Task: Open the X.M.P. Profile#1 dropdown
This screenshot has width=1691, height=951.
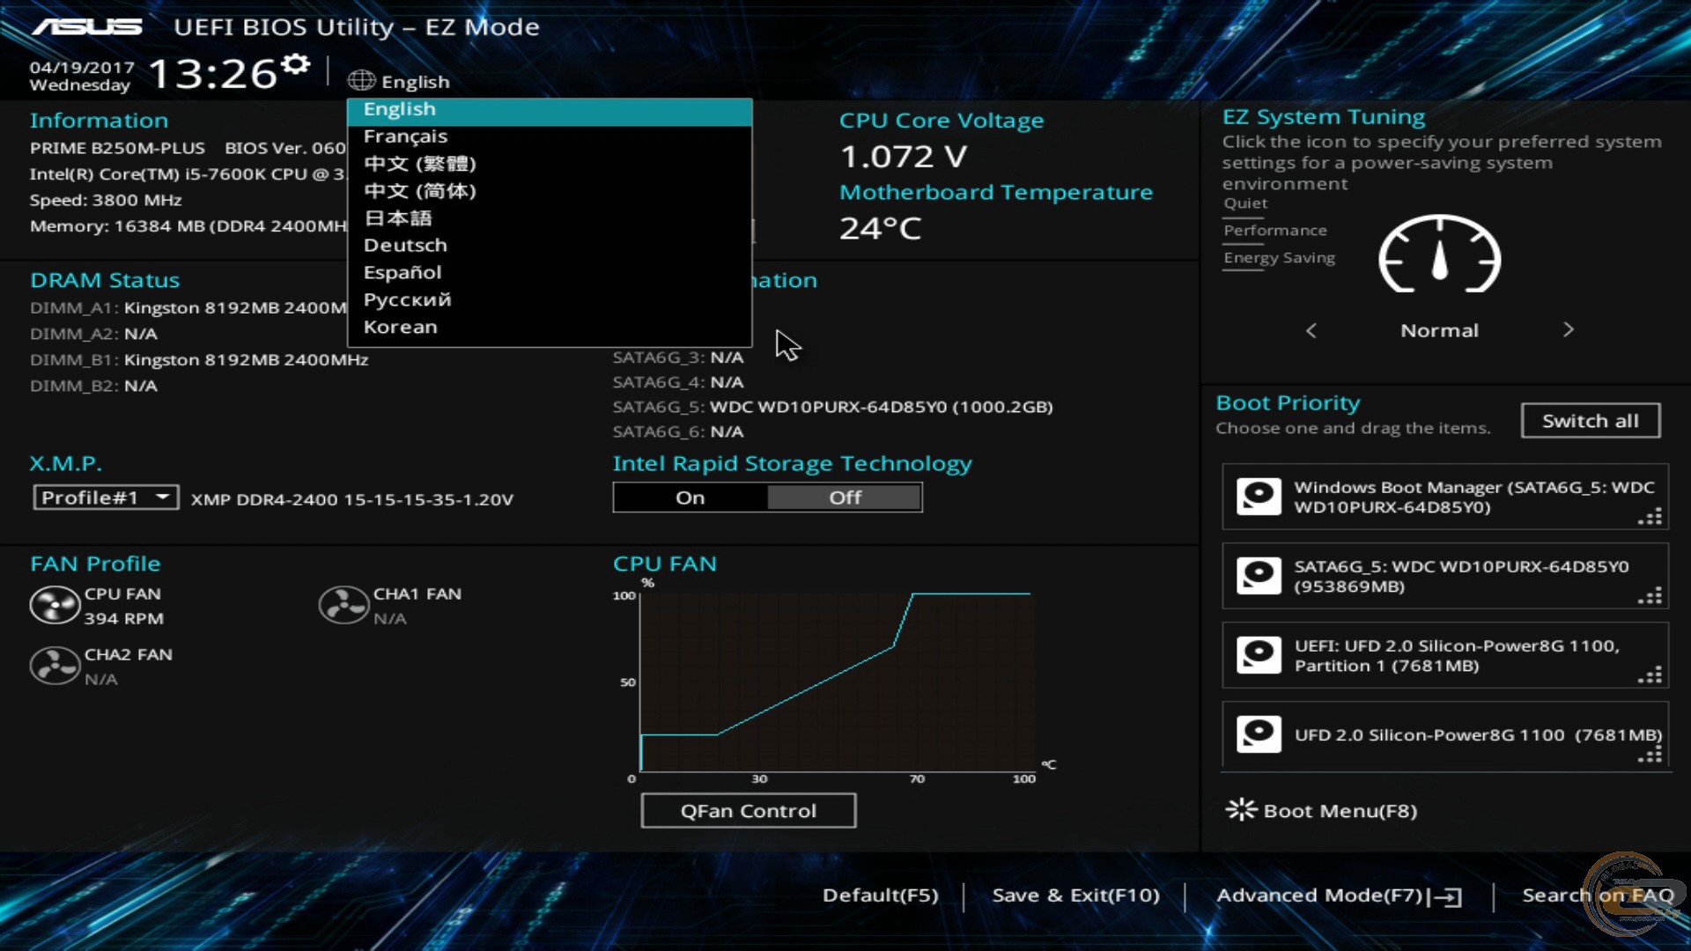Action: click(106, 498)
